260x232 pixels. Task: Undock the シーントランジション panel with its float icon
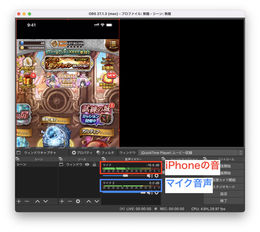pos(163,159)
